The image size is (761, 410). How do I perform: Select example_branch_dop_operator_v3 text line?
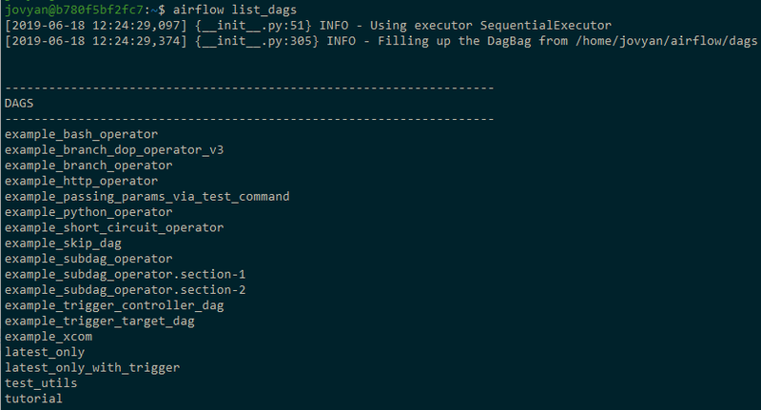pyautogui.click(x=114, y=150)
